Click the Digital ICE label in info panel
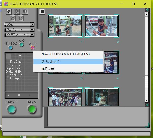The image size is (153, 138). (x=15, y=75)
